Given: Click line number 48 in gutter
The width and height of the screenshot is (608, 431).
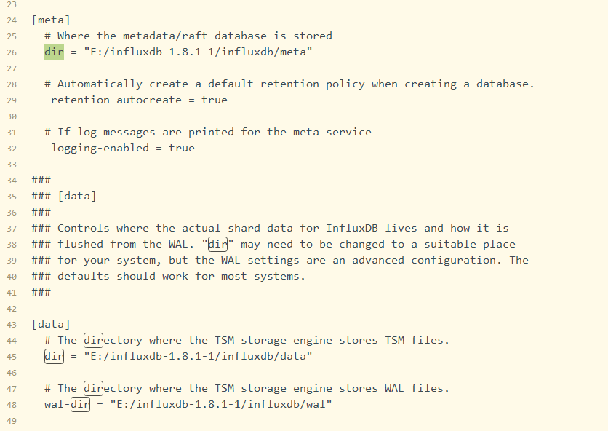Looking at the screenshot, I should tap(12, 405).
